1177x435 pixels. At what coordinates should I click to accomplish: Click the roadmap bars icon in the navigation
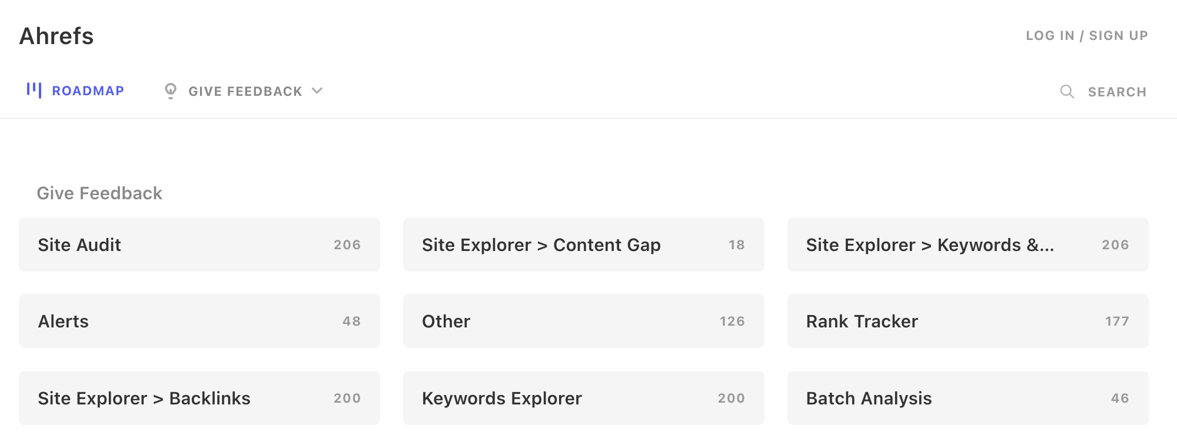[x=34, y=90]
